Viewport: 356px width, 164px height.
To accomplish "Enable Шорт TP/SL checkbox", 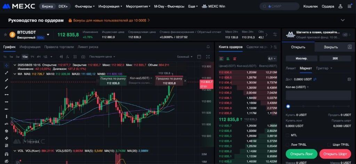I will pos(329,145).
